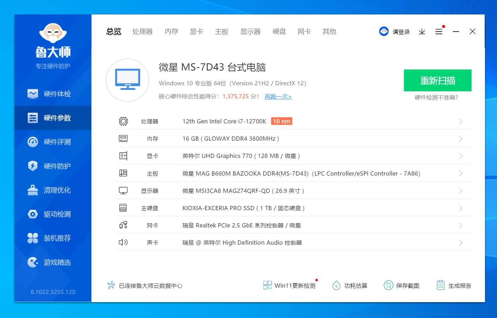
Task: Switch to the 显卡 tab
Action: (196, 32)
